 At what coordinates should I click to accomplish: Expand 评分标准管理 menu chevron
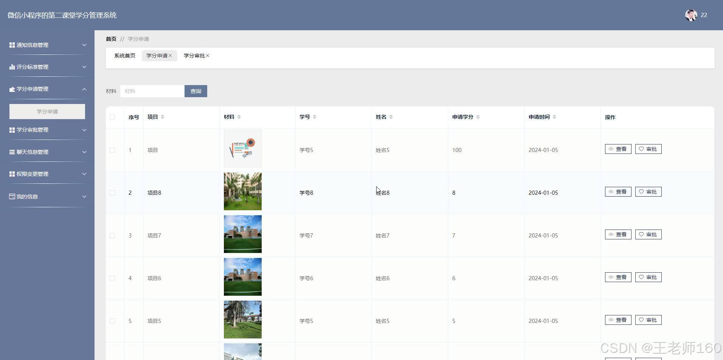[x=84, y=67]
